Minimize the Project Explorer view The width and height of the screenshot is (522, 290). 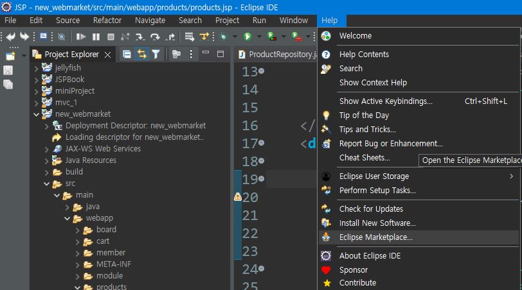click(206, 53)
